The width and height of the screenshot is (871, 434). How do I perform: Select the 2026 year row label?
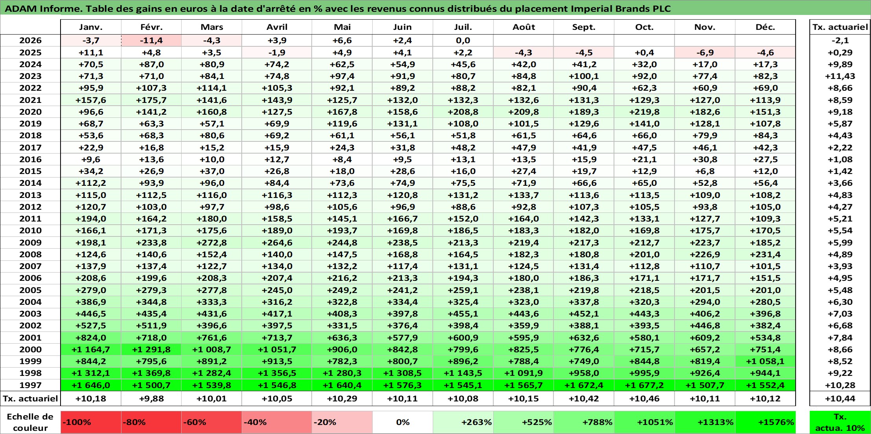pos(30,40)
